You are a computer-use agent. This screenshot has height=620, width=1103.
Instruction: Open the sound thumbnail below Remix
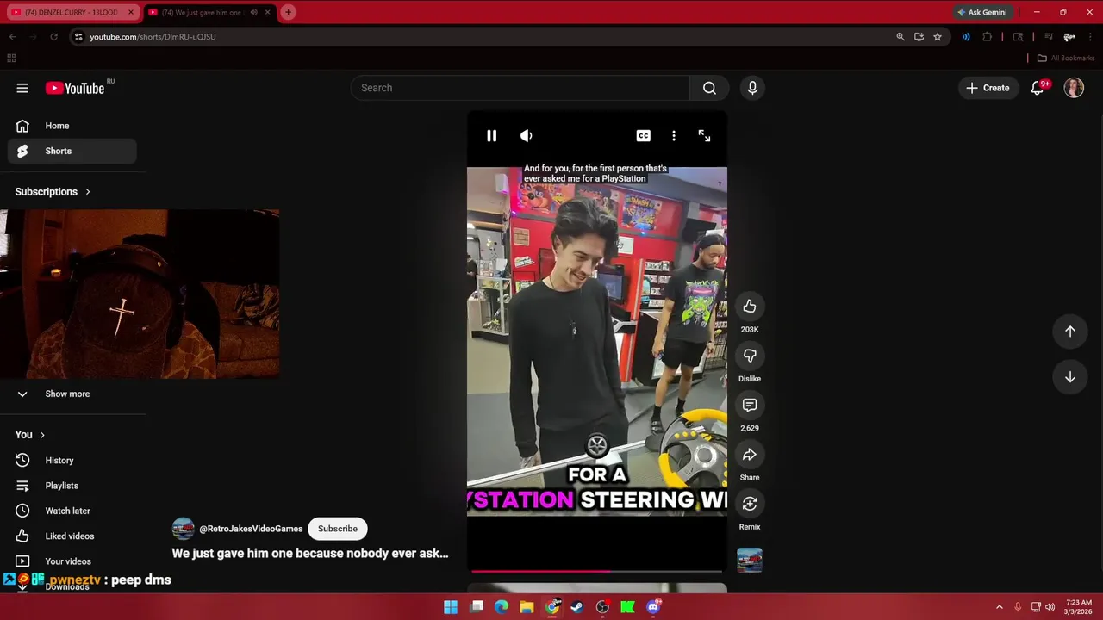click(750, 561)
